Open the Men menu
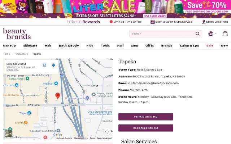 pos(135,46)
